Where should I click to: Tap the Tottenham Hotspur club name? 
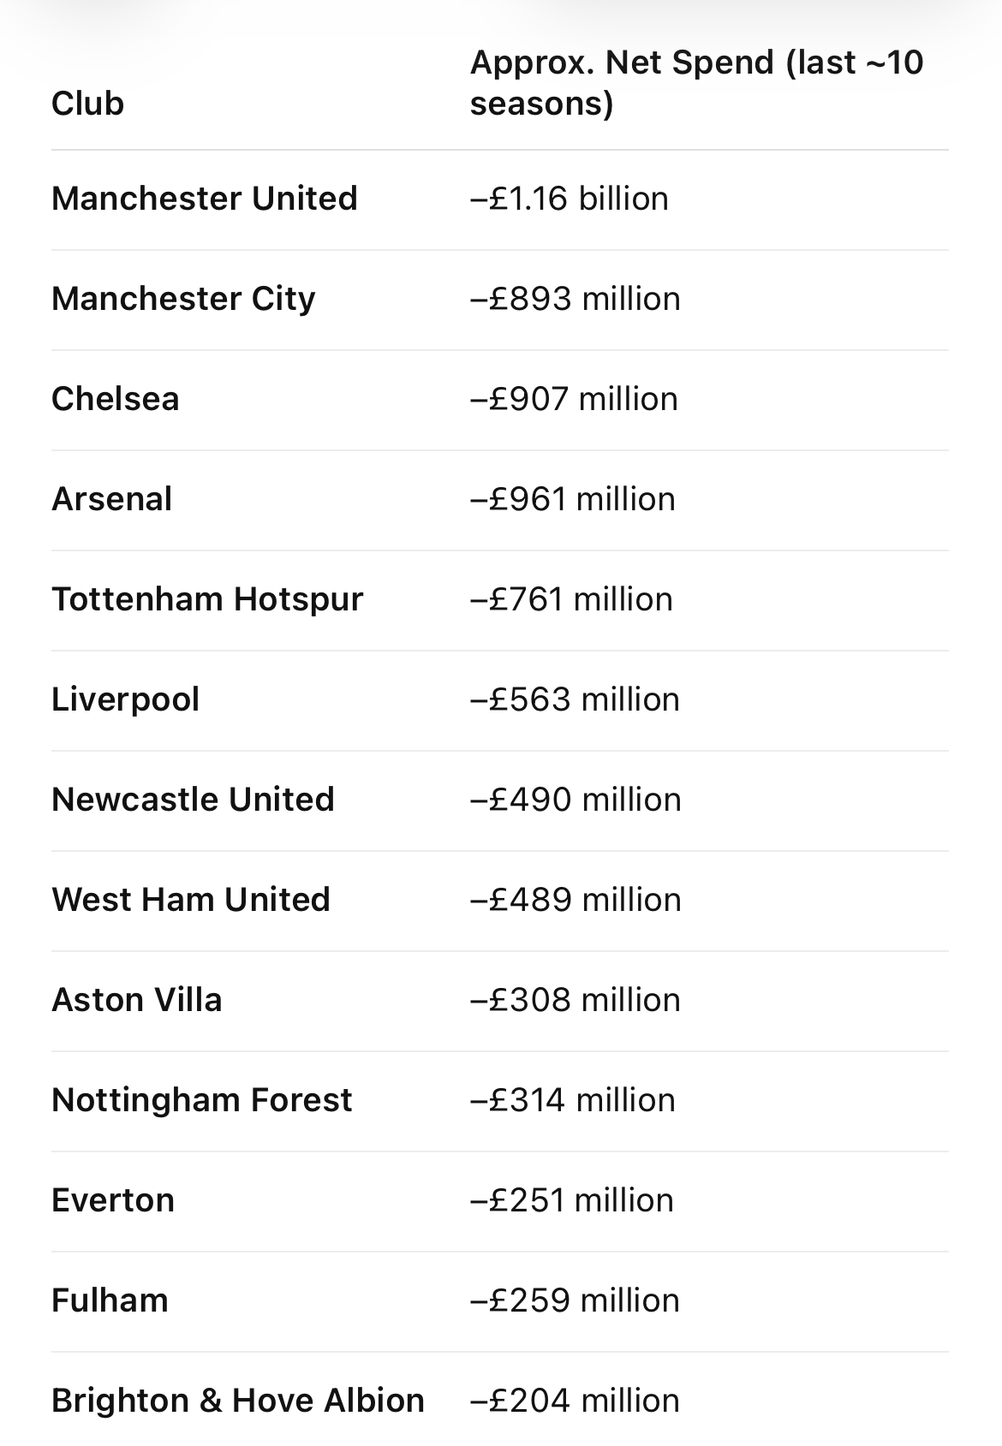pyautogui.click(x=207, y=599)
